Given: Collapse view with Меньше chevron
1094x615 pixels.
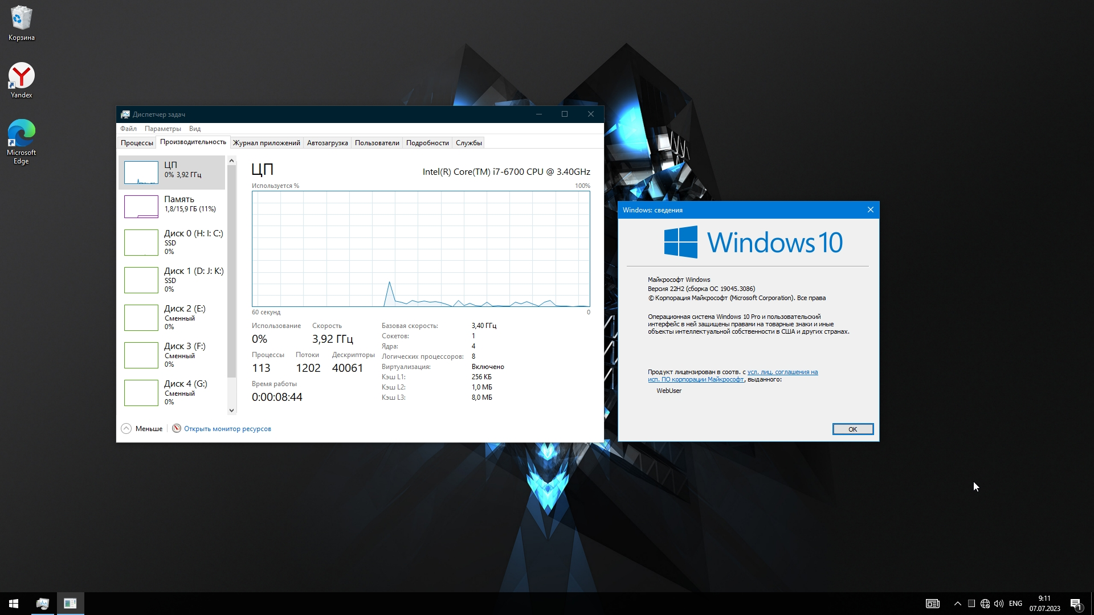Looking at the screenshot, I should (x=126, y=429).
